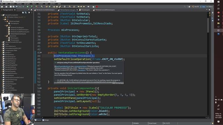223x125 pixels.
Task: Click the New Java Package toolbar icon
Action: point(47,7)
